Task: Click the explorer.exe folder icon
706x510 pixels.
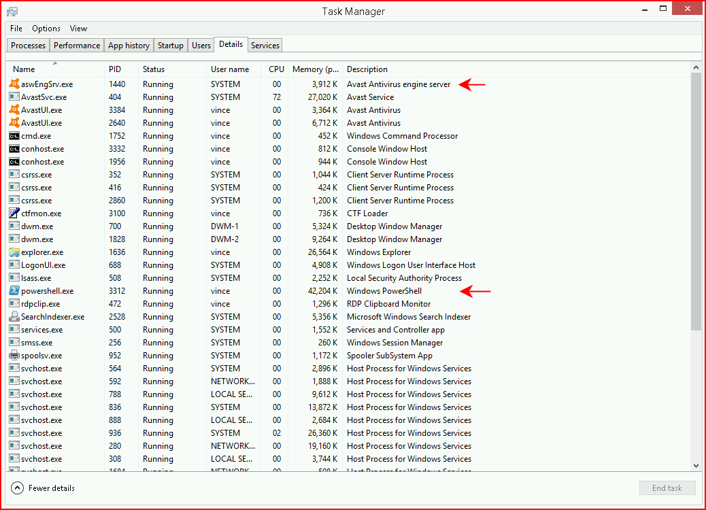Action: click(x=14, y=252)
